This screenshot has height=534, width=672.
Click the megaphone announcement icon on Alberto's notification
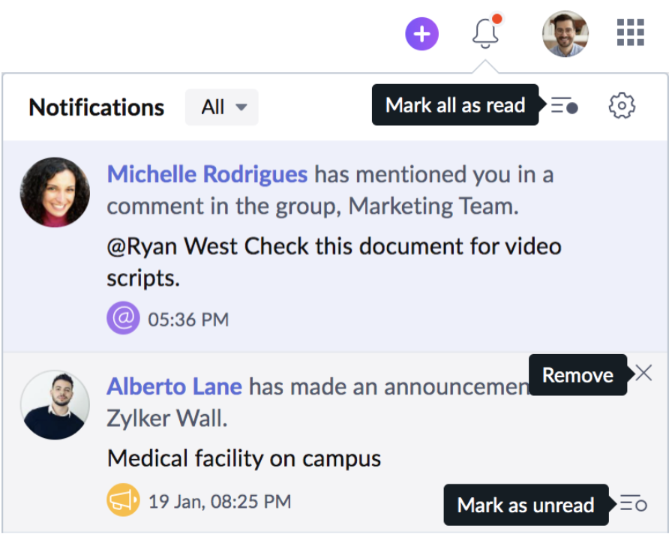(x=123, y=499)
